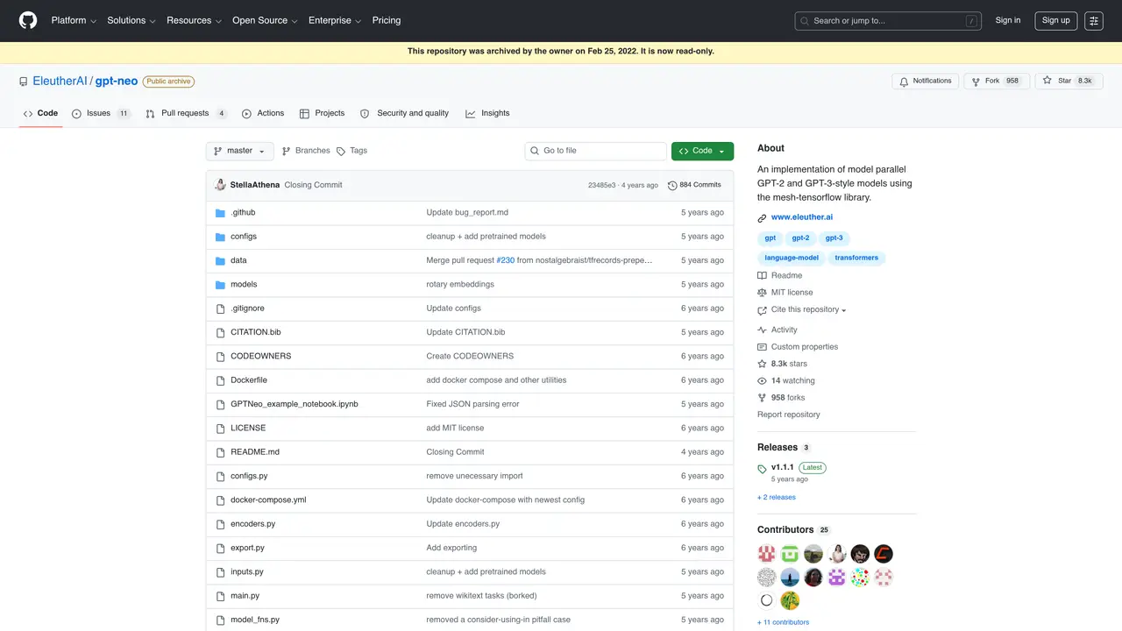Click the v1.1.1 release tag icon

(x=762, y=469)
